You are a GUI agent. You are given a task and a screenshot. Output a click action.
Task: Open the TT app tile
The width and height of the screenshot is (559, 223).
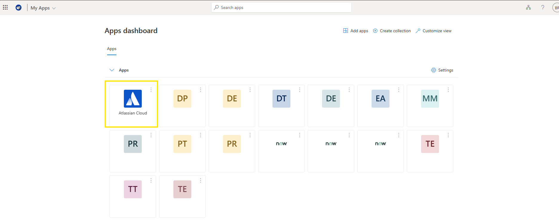pos(133,189)
